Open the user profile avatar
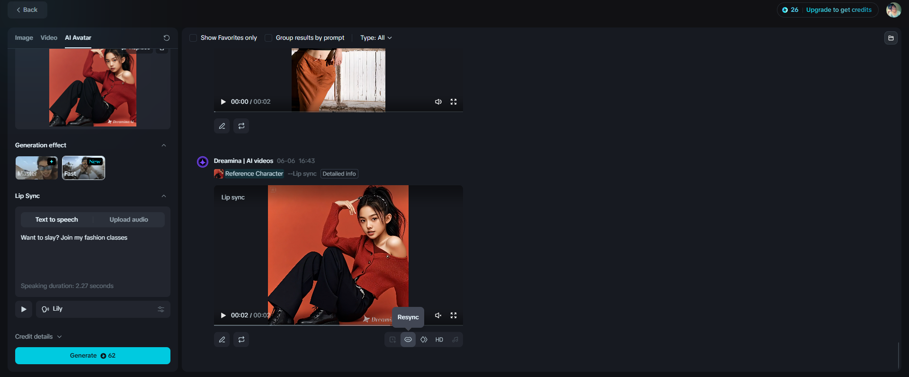Viewport: 909px width, 377px height. click(893, 10)
